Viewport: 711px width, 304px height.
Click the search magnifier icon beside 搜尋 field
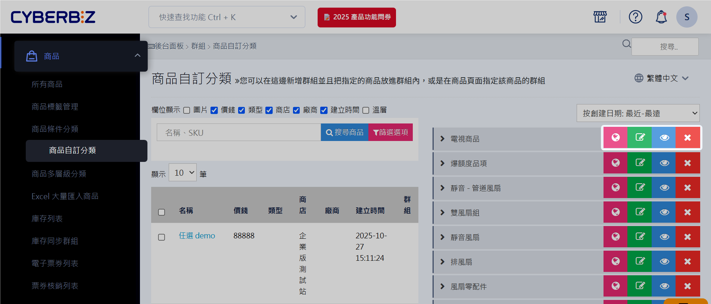626,44
